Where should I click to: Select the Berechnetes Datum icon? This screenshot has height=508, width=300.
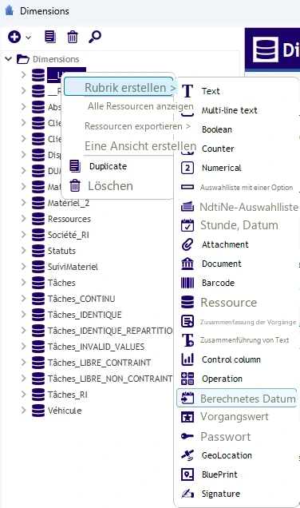click(x=187, y=398)
